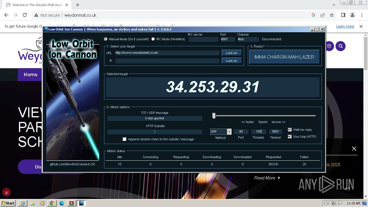Click the Requested value 382191

point(273,164)
